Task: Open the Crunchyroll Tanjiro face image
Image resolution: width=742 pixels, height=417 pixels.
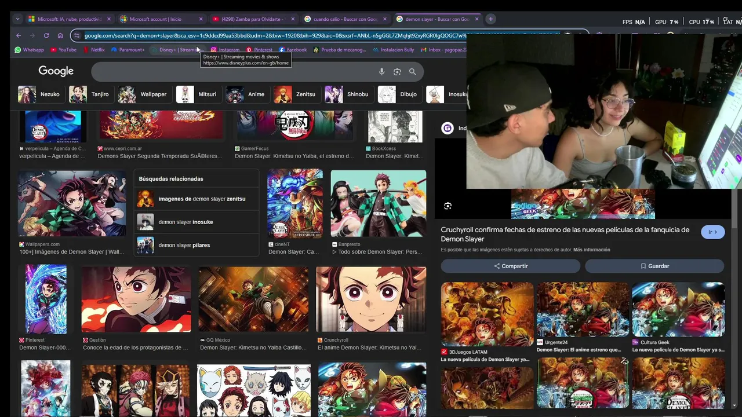Action: point(371,299)
